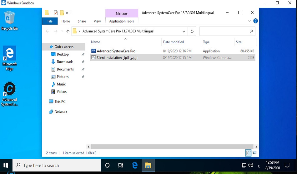Switch to large icons view layout
Image resolution: width=297 pixels, height=174 pixels.
[x=254, y=153]
